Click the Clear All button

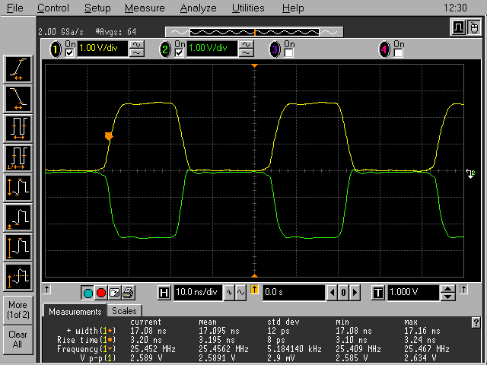18,340
